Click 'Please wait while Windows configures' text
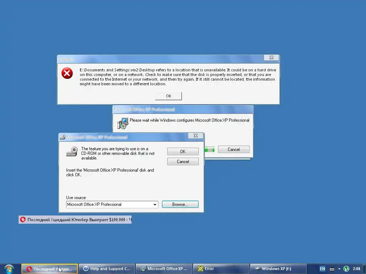This screenshot has width=366, height=274. coord(189,120)
